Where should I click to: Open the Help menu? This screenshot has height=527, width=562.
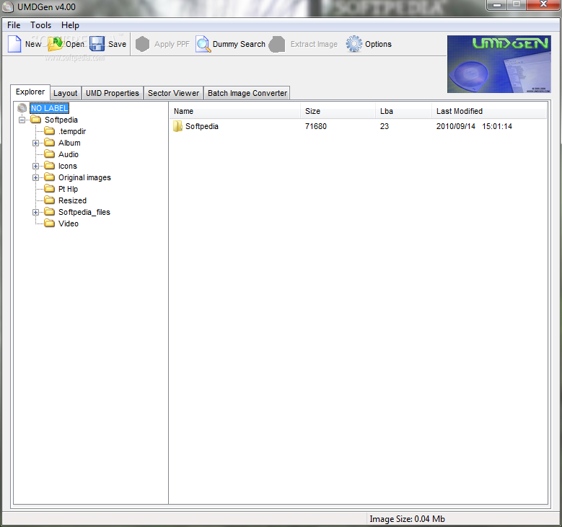point(70,25)
